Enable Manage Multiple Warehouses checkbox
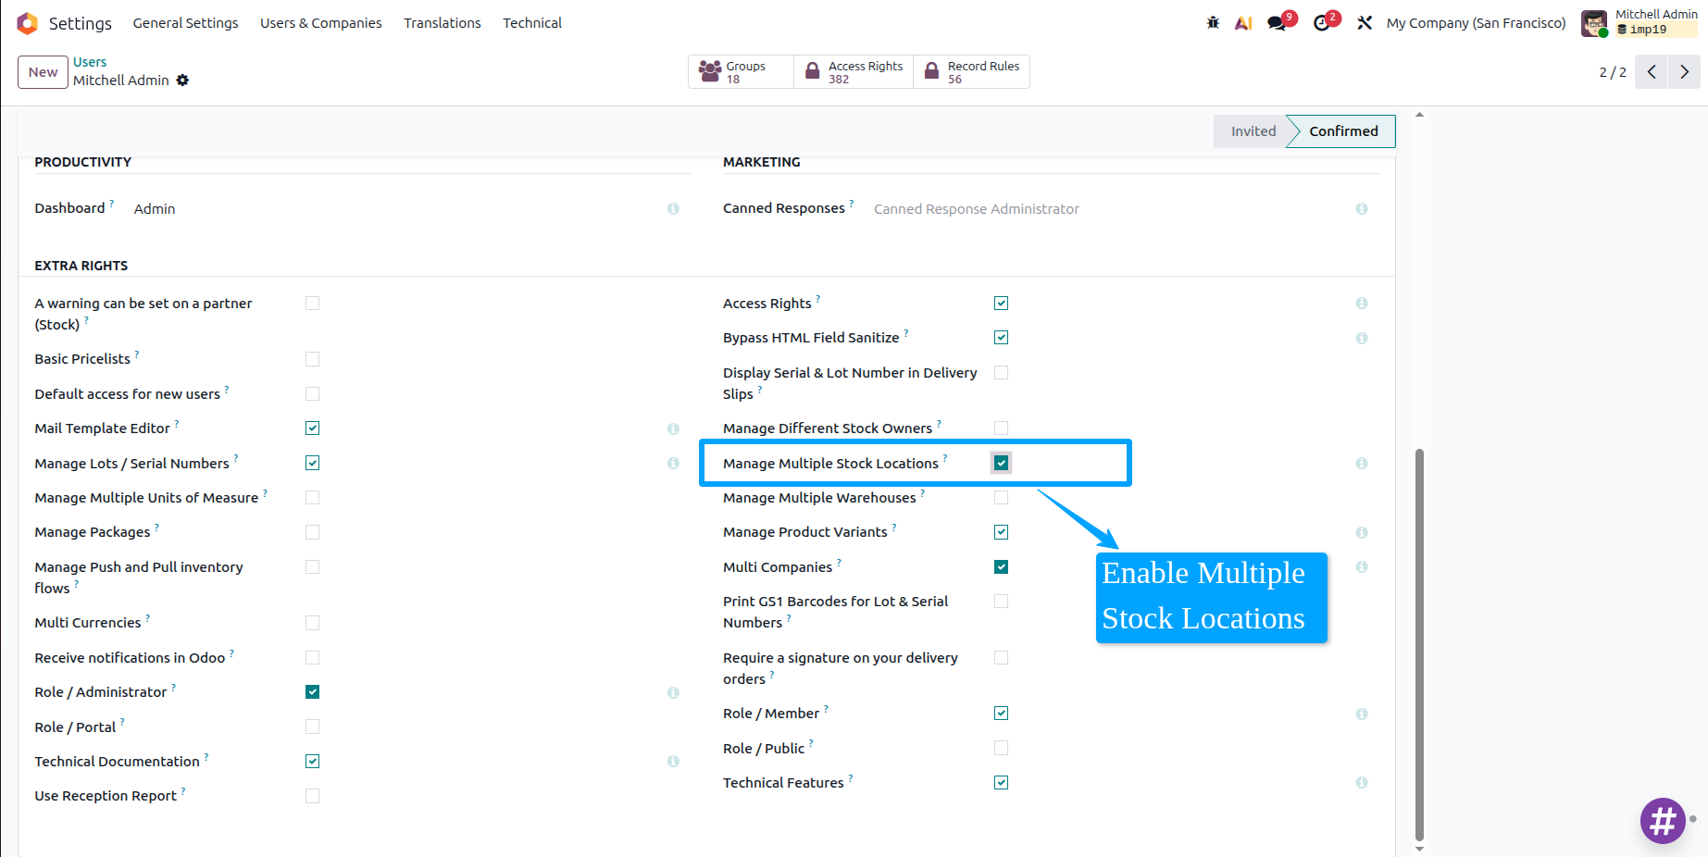Image resolution: width=1708 pixels, height=857 pixels. [1001, 498]
